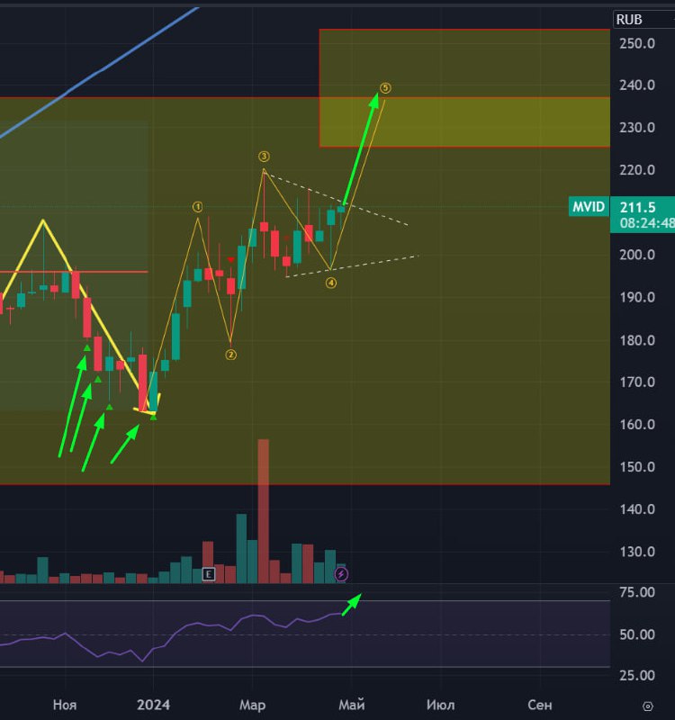Open the chart time settings gear icon
The image size is (675, 720).
click(647, 706)
